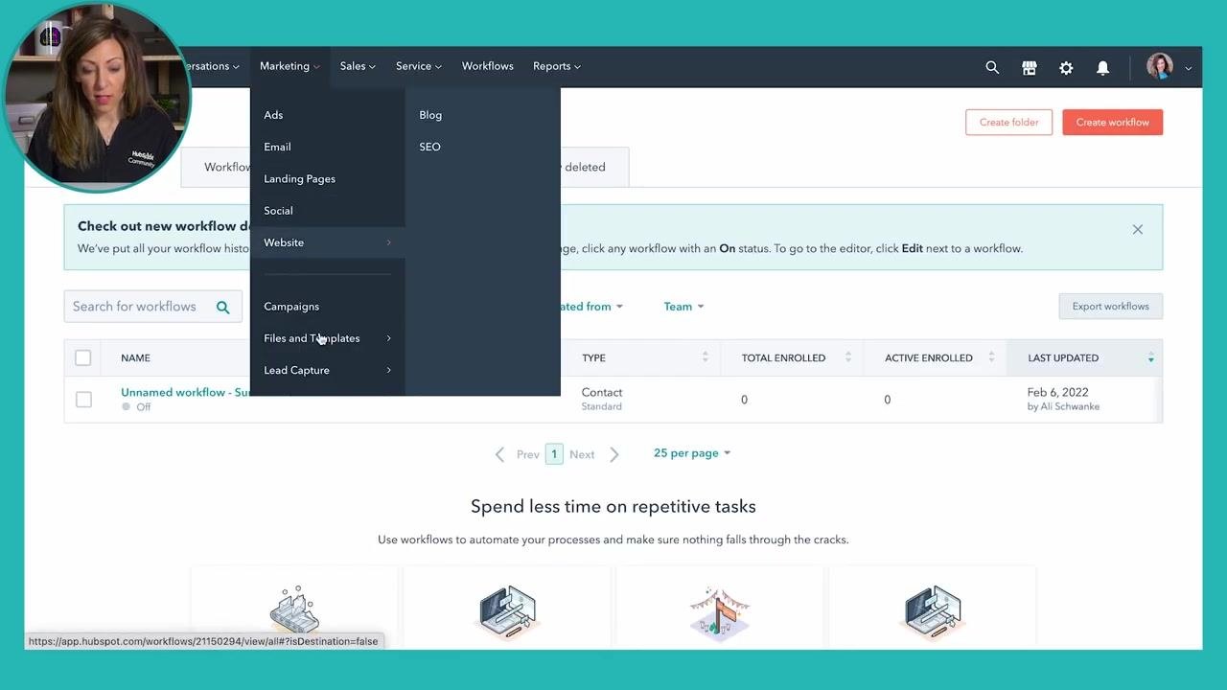Go to next page arrow

614,454
